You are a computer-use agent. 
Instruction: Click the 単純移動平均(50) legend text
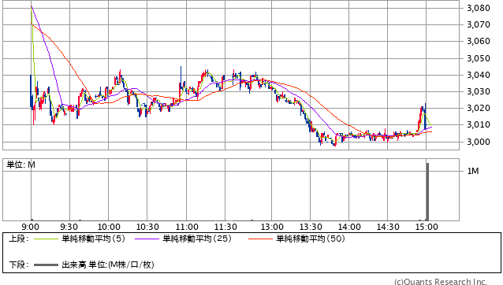click(311, 239)
